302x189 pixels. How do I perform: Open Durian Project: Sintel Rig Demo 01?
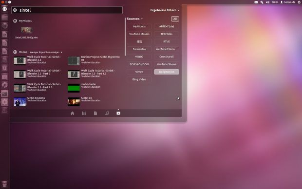(x=94, y=60)
